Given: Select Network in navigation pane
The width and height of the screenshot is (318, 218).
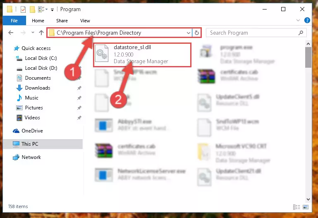Looking at the screenshot, I should point(31,157).
